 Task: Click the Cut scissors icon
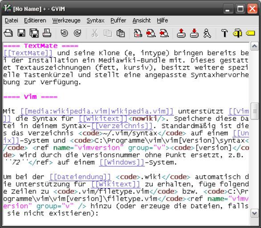coord(94,33)
